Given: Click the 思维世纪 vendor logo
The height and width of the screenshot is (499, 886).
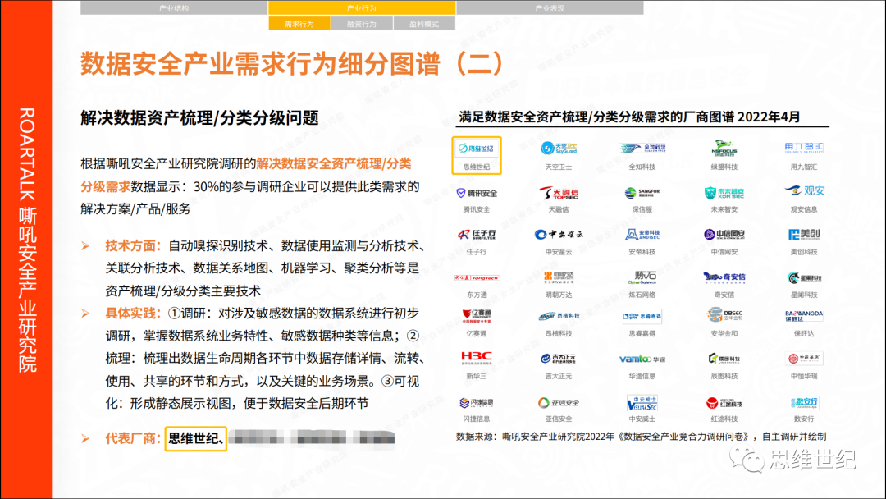Looking at the screenshot, I should pyautogui.click(x=477, y=149).
